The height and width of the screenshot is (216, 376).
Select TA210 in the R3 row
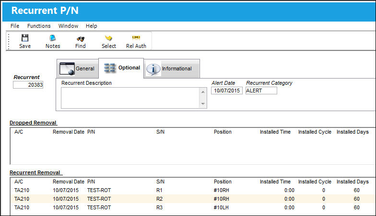click(x=22, y=208)
